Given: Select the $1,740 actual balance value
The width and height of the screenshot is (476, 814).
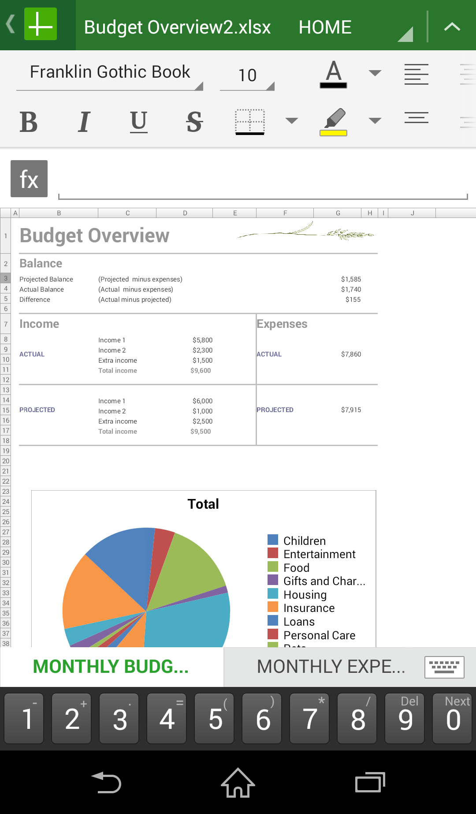Looking at the screenshot, I should click(x=351, y=289).
